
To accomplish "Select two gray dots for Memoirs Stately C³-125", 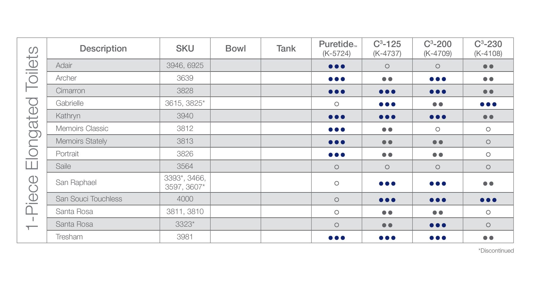I will pyautogui.click(x=387, y=142).
